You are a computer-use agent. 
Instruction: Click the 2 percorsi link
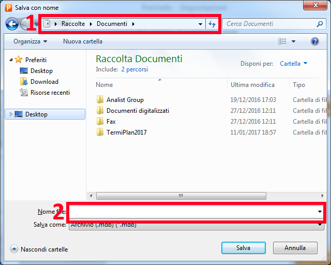coord(134,69)
